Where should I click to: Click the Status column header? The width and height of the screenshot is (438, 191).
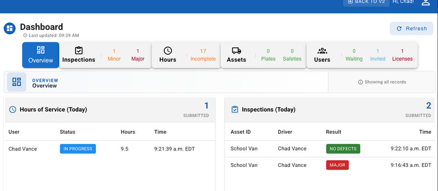point(68,132)
